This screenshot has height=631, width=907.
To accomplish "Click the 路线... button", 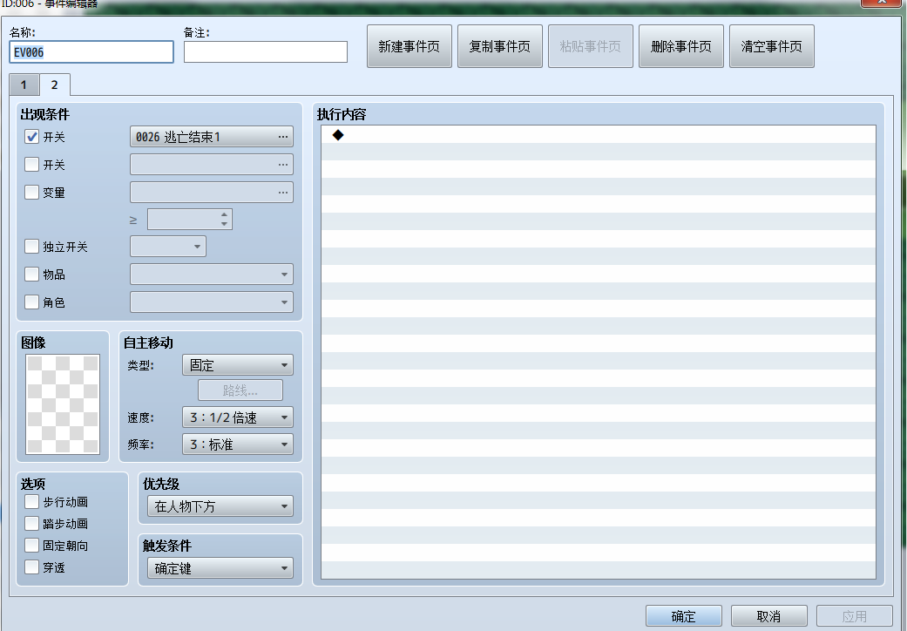I will click(240, 390).
